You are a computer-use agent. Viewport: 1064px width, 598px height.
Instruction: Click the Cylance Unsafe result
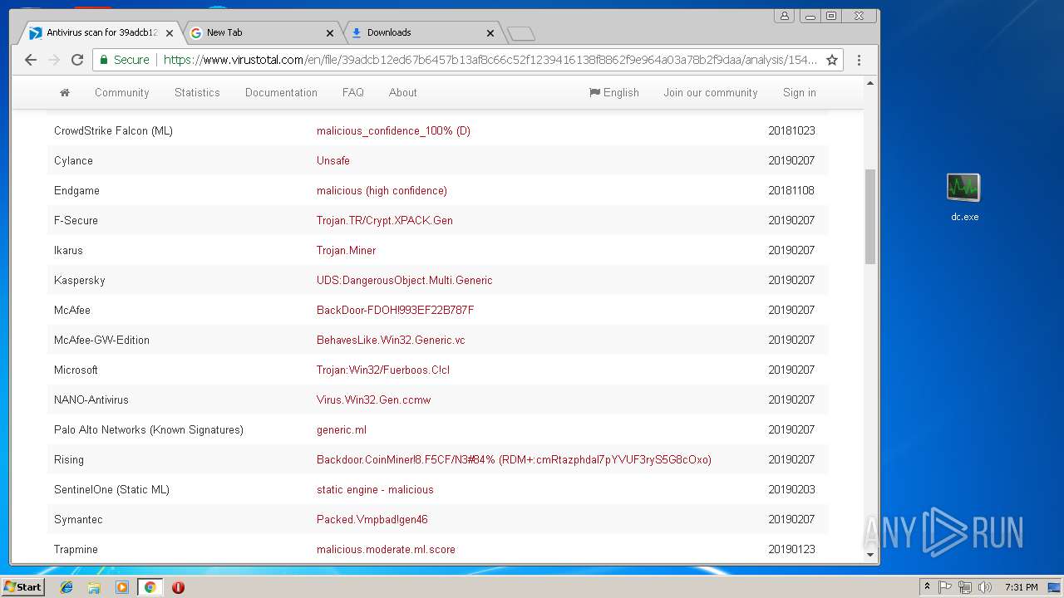click(x=332, y=160)
